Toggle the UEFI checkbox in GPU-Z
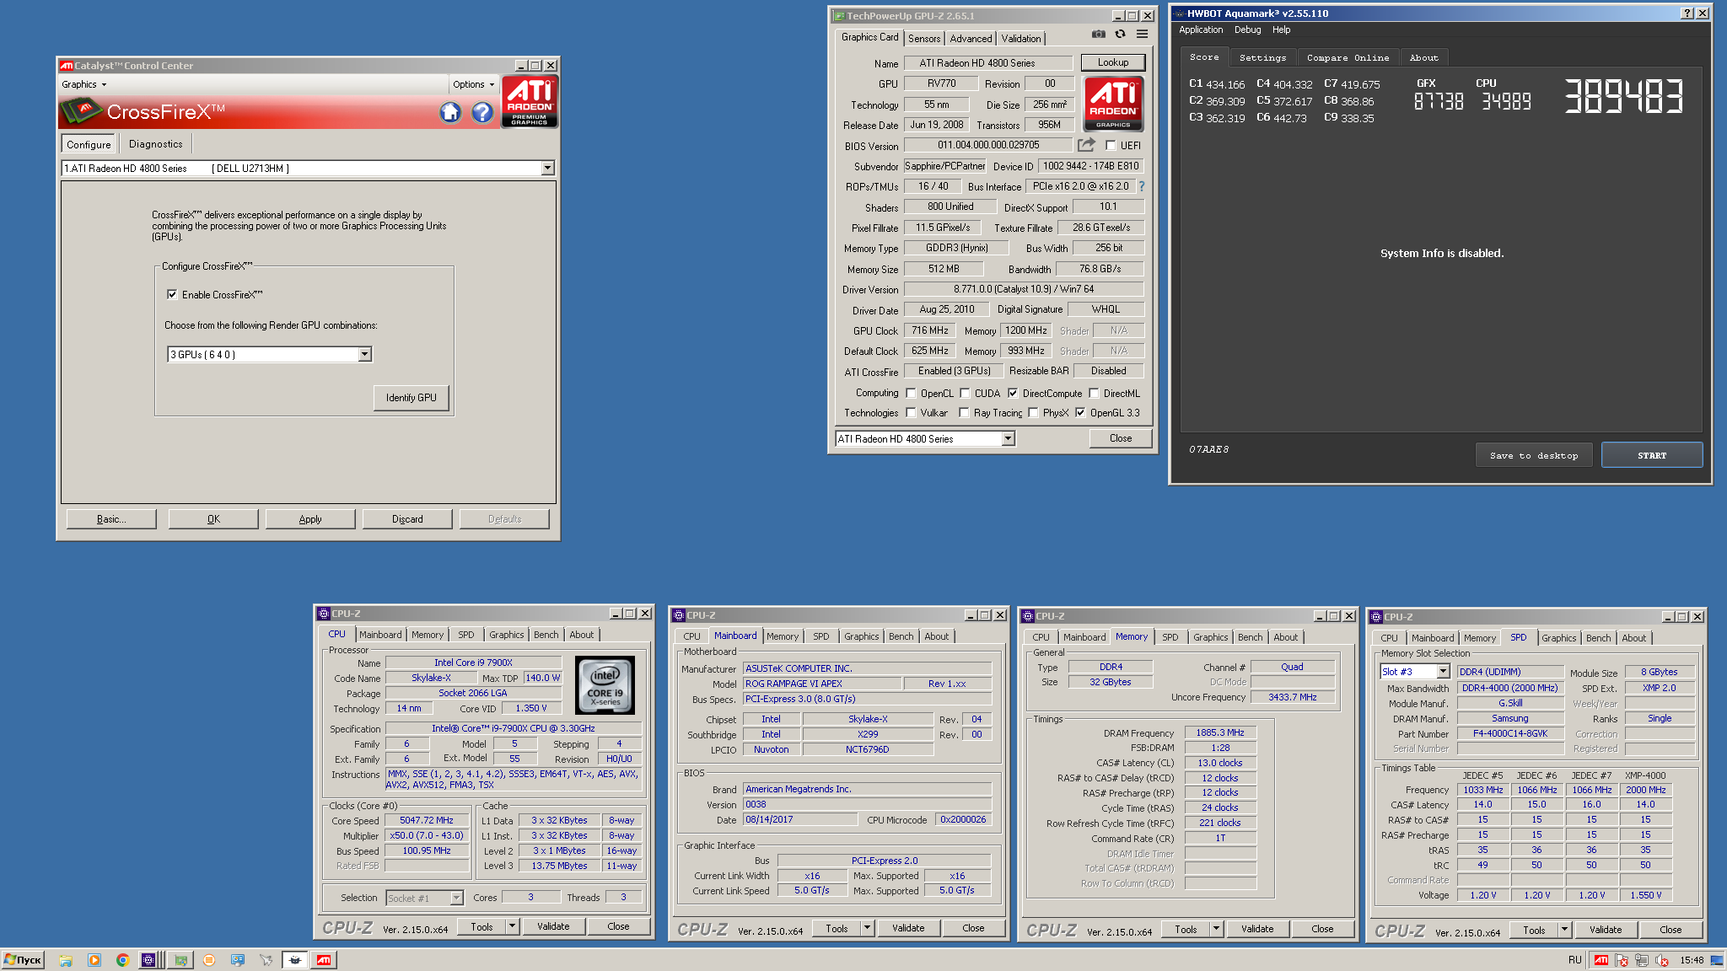Image resolution: width=1727 pixels, height=971 pixels. [x=1111, y=145]
